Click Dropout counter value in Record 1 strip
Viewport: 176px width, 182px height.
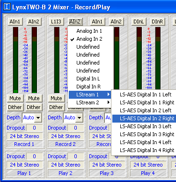pyautogui.click(x=35, y=128)
